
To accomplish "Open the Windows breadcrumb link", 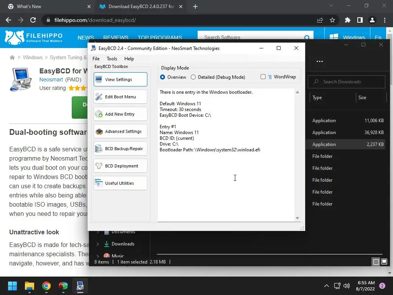I will (x=33, y=58).
